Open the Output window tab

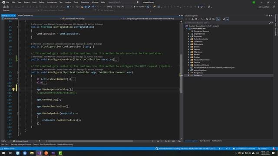36,144
